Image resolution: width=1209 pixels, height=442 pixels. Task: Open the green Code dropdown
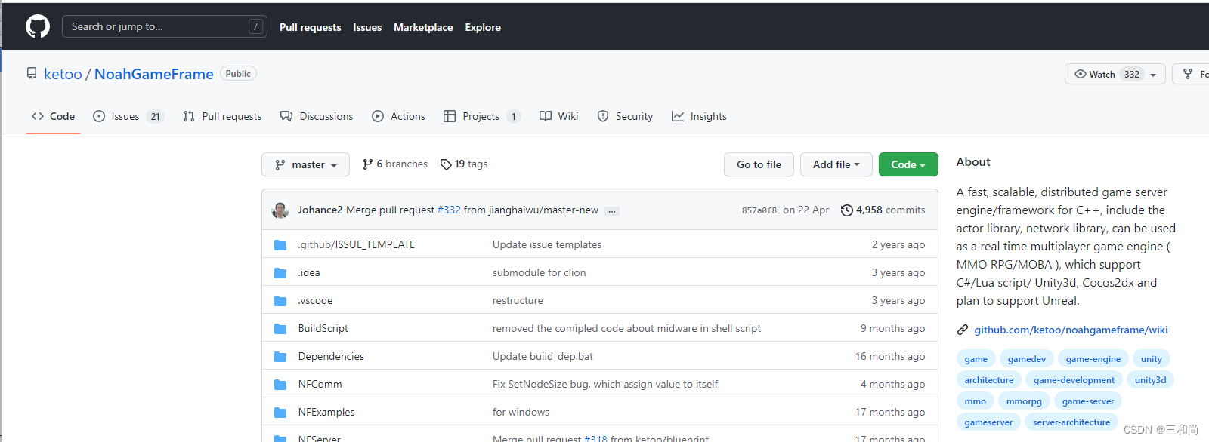(908, 164)
